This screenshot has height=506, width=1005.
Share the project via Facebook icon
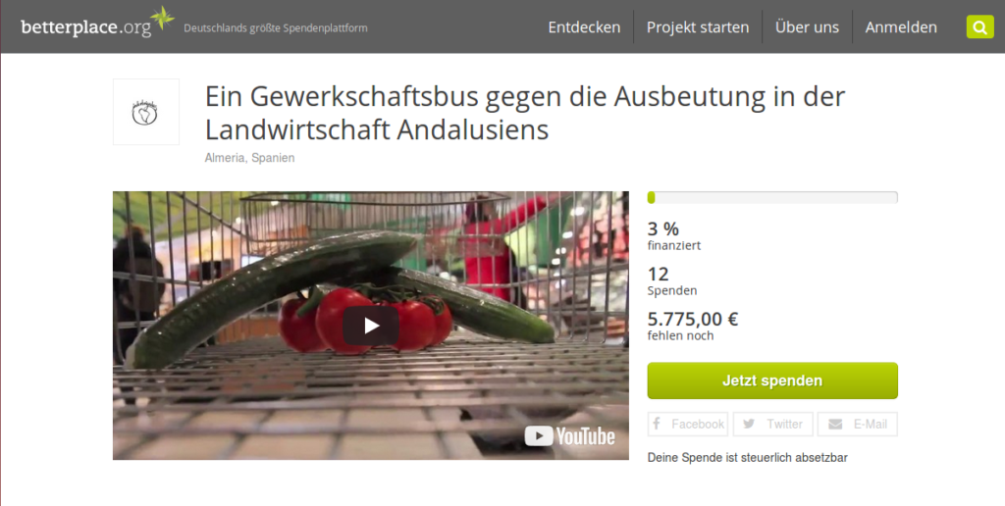[x=657, y=424]
